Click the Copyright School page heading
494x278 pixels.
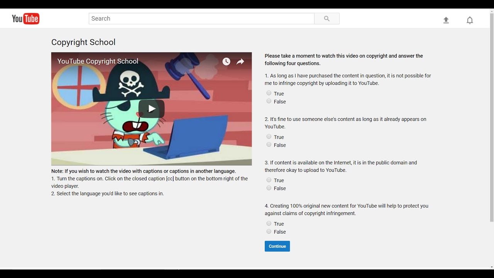point(83,42)
